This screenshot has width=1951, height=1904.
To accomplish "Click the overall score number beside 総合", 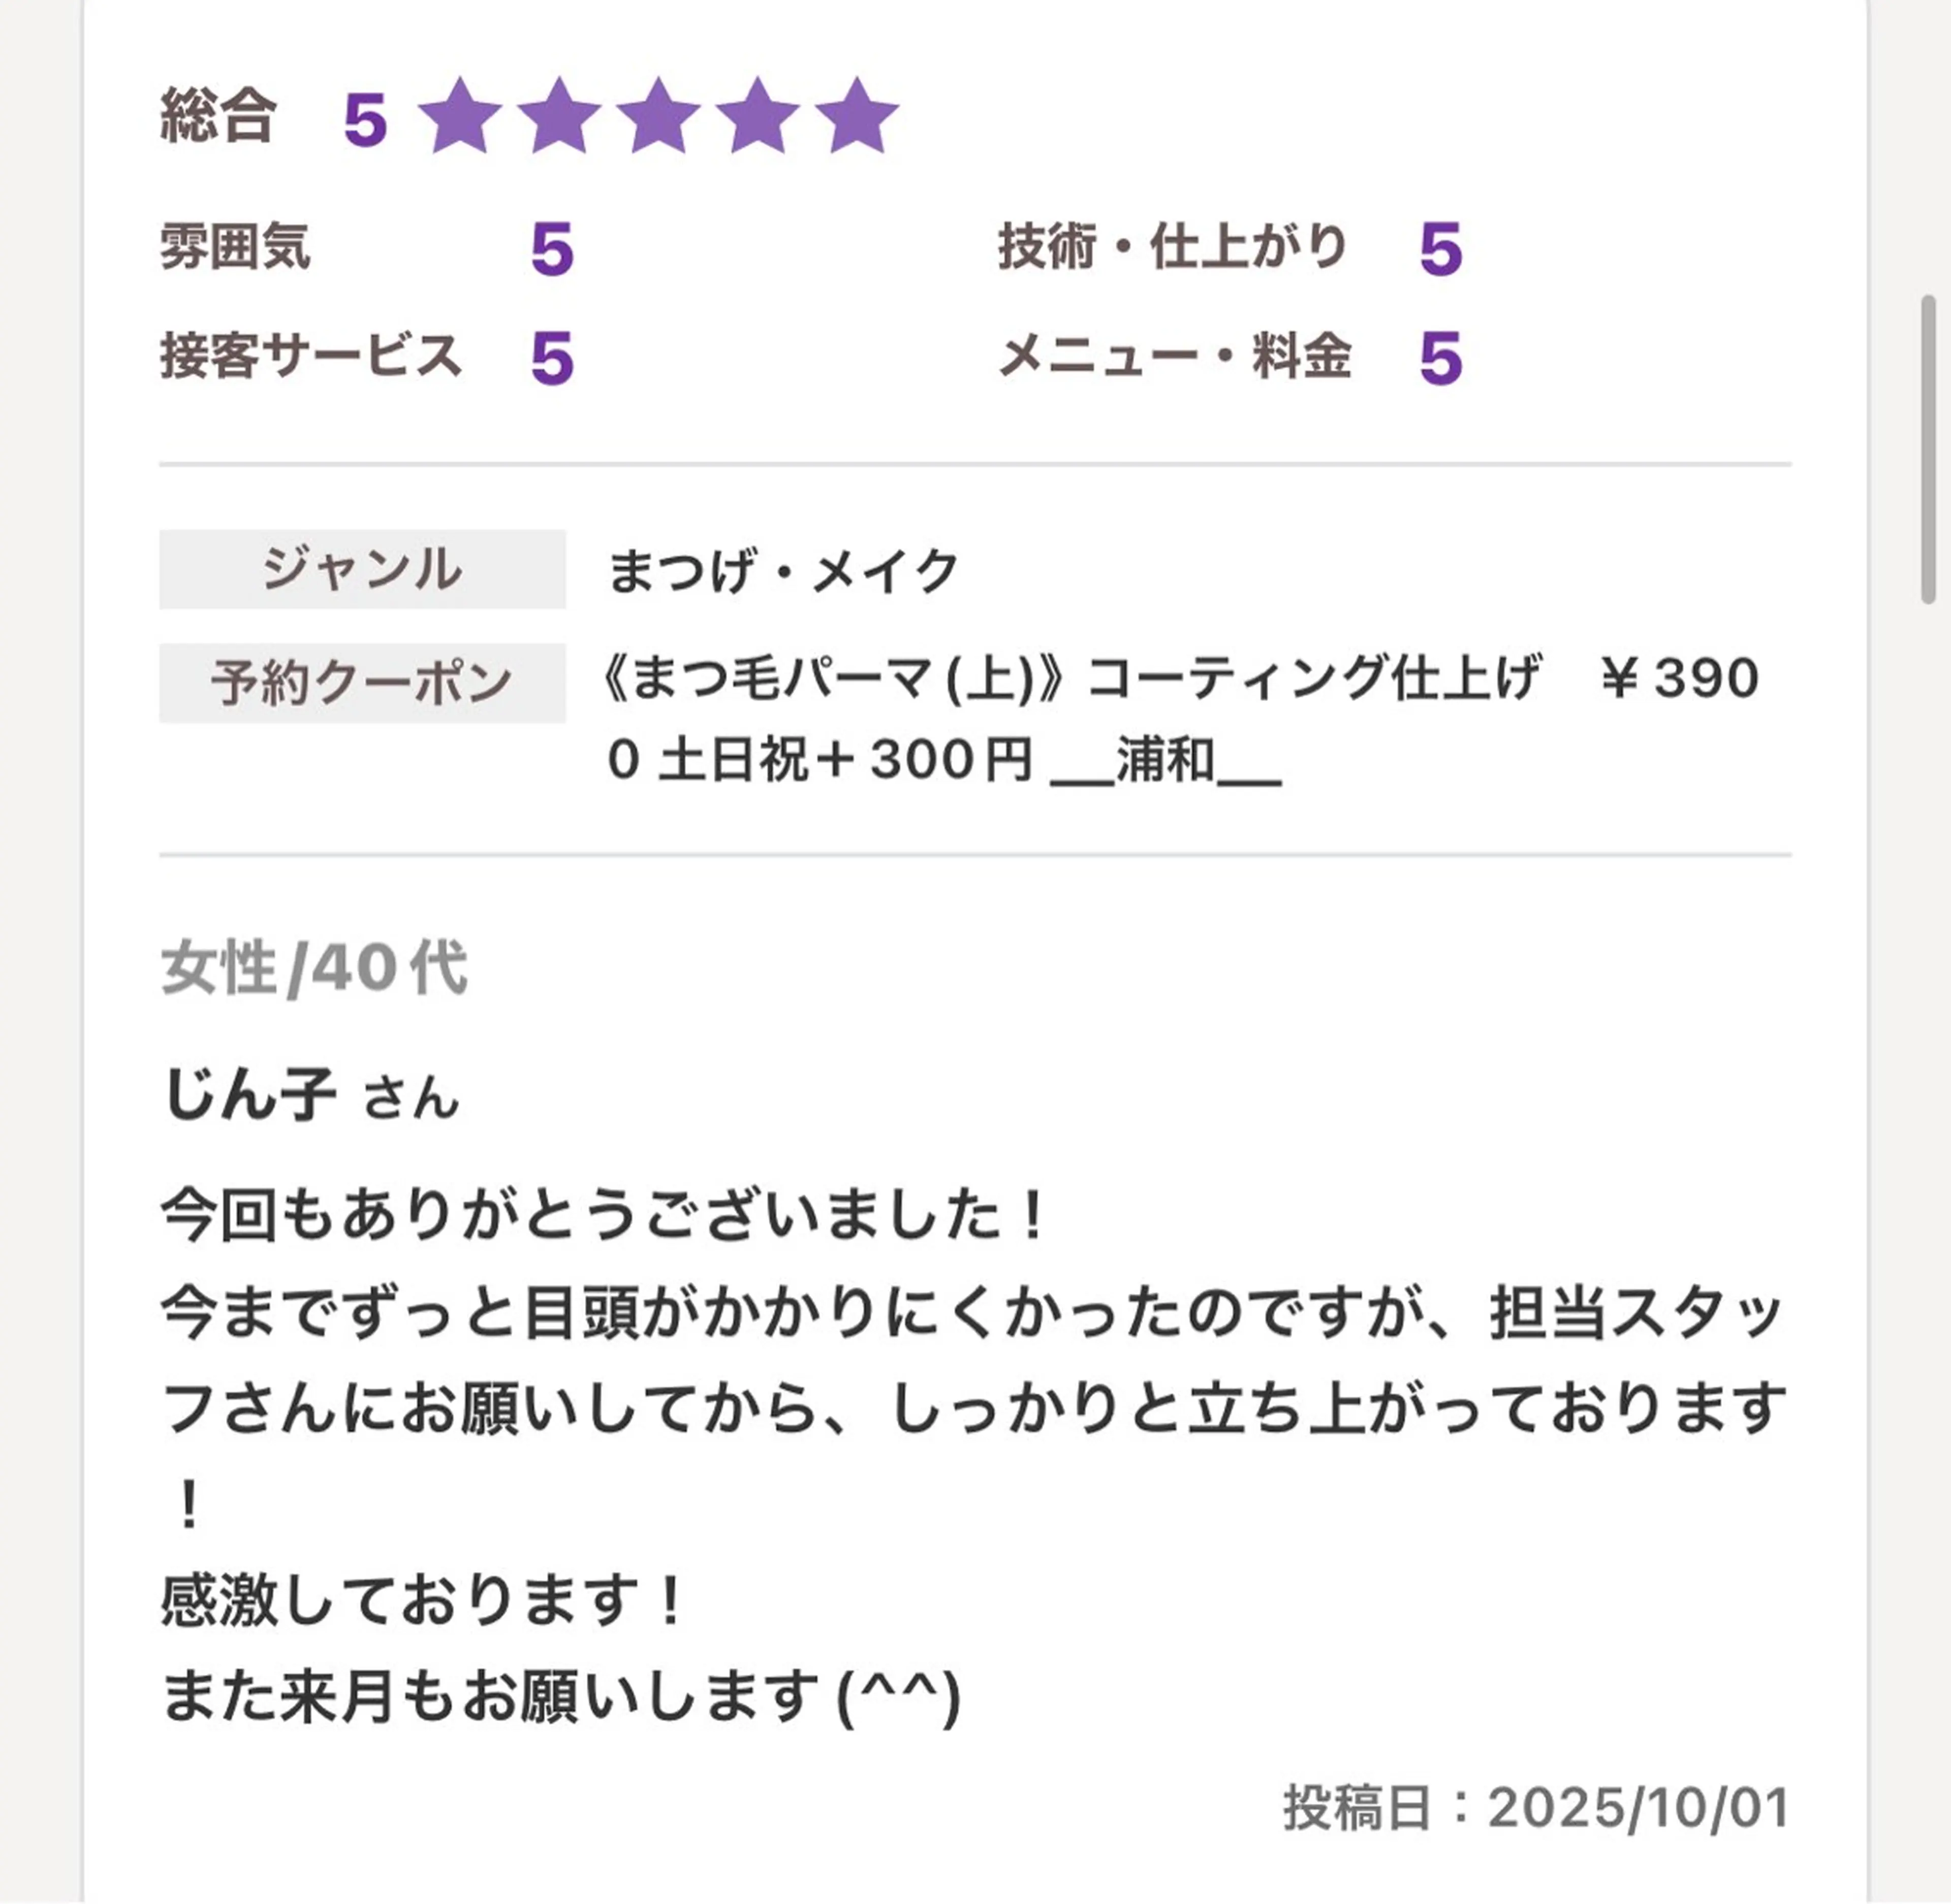I will pos(365,120).
